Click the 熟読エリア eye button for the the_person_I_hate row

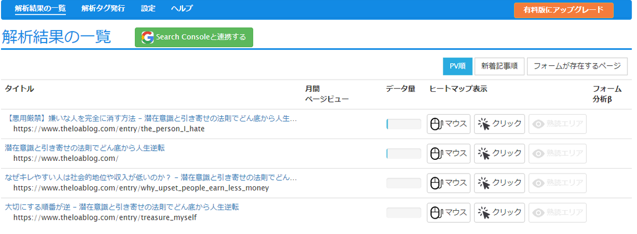(x=557, y=124)
